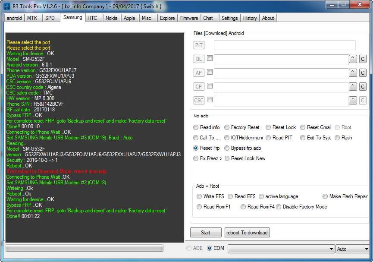The height and width of the screenshot is (262, 373).
Task: Click the Start button
Action: [x=206, y=233]
